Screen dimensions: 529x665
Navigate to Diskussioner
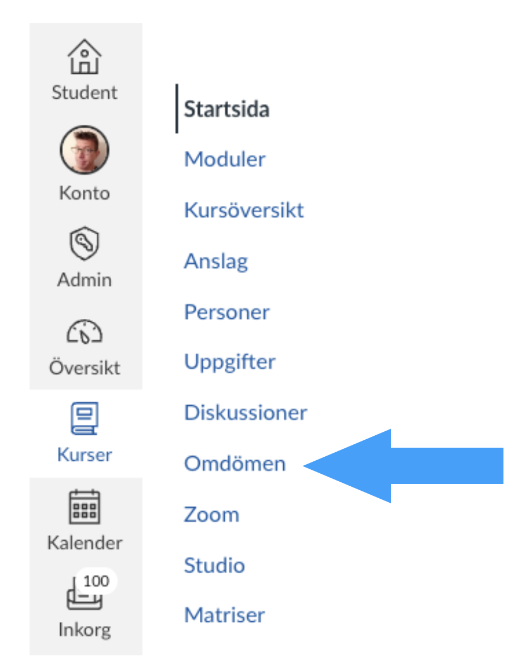[x=246, y=413]
